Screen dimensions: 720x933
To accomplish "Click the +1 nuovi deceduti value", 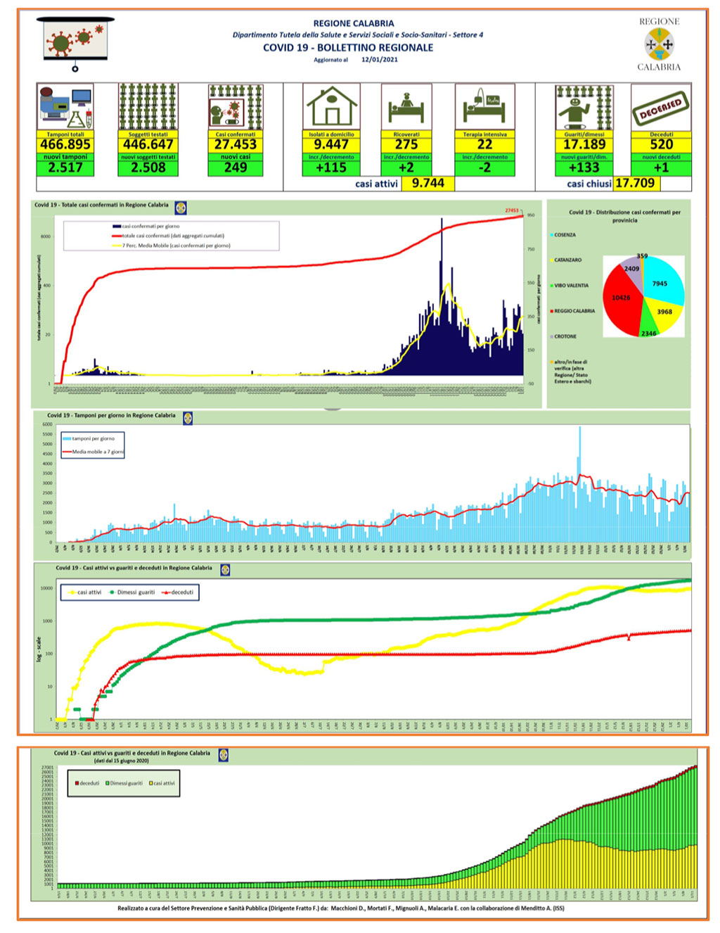I will pyautogui.click(x=661, y=167).
